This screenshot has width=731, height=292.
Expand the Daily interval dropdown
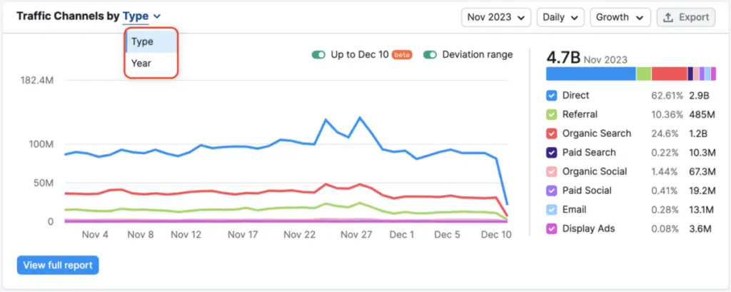(560, 17)
